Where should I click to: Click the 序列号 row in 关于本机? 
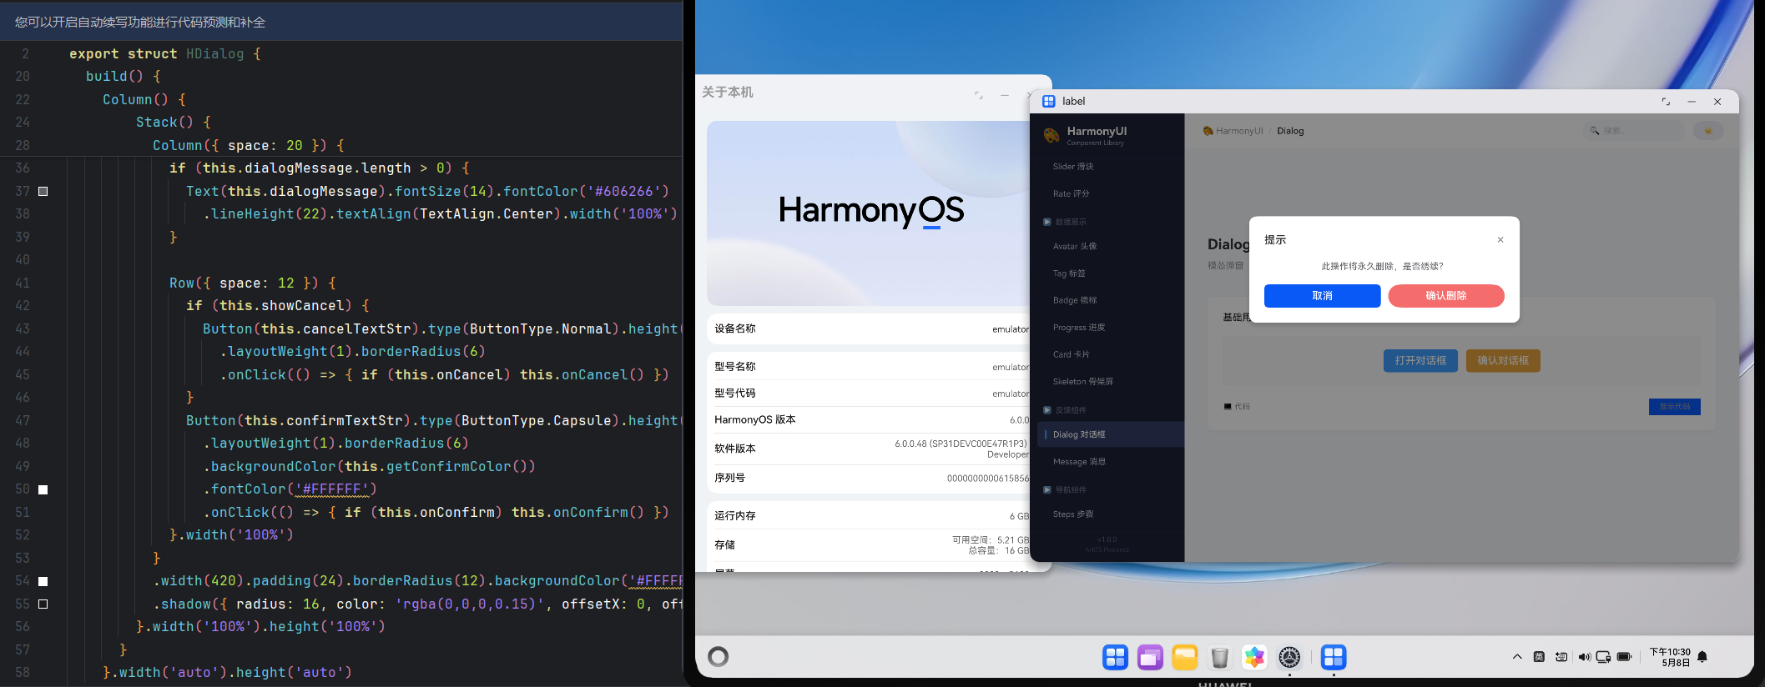click(x=872, y=479)
